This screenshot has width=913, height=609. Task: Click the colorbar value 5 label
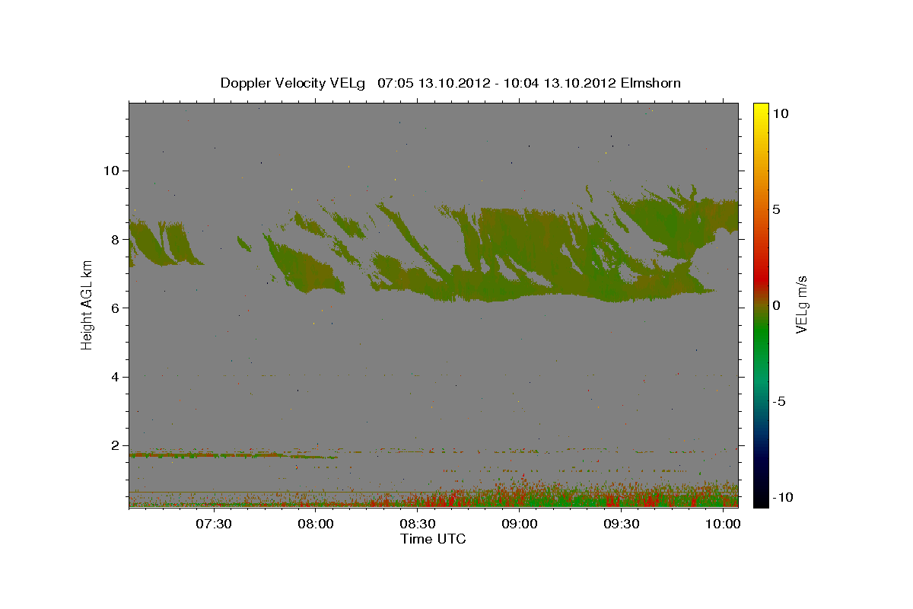click(776, 209)
